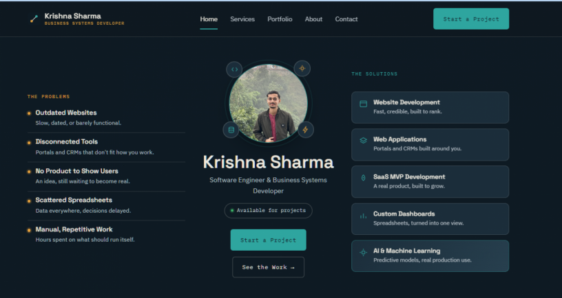Click the Disconnected Tools heading

(67, 141)
